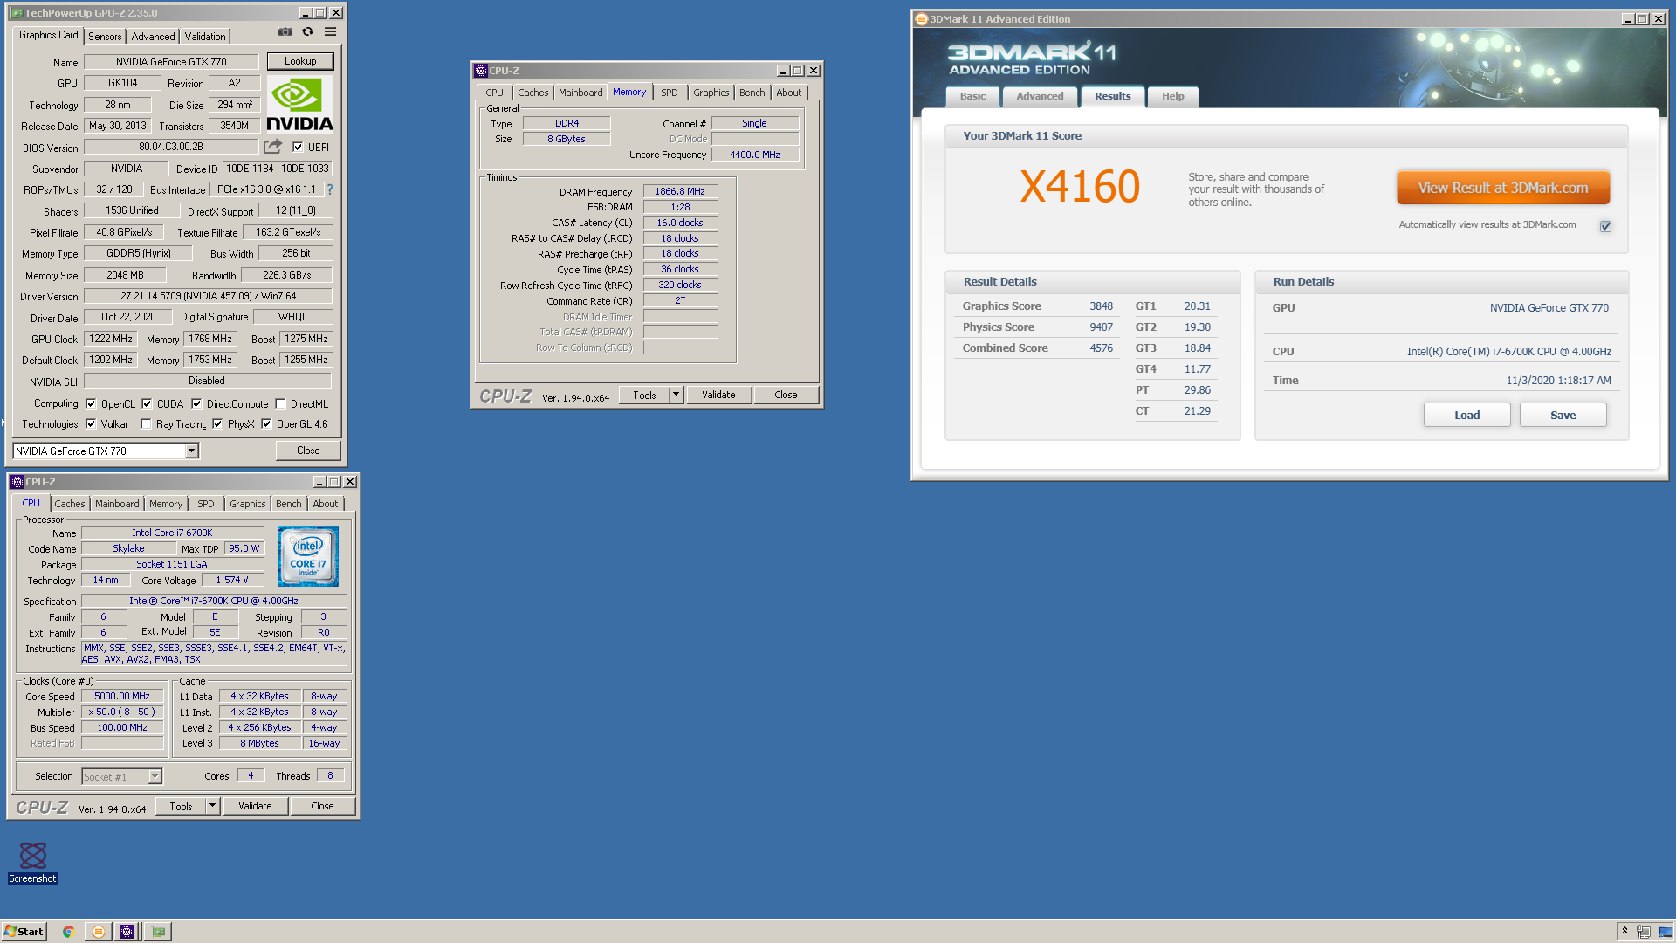Viewport: 1676px width, 943px height.
Task: Open the SPD tab in Memory CPU-Z window
Action: click(x=670, y=93)
